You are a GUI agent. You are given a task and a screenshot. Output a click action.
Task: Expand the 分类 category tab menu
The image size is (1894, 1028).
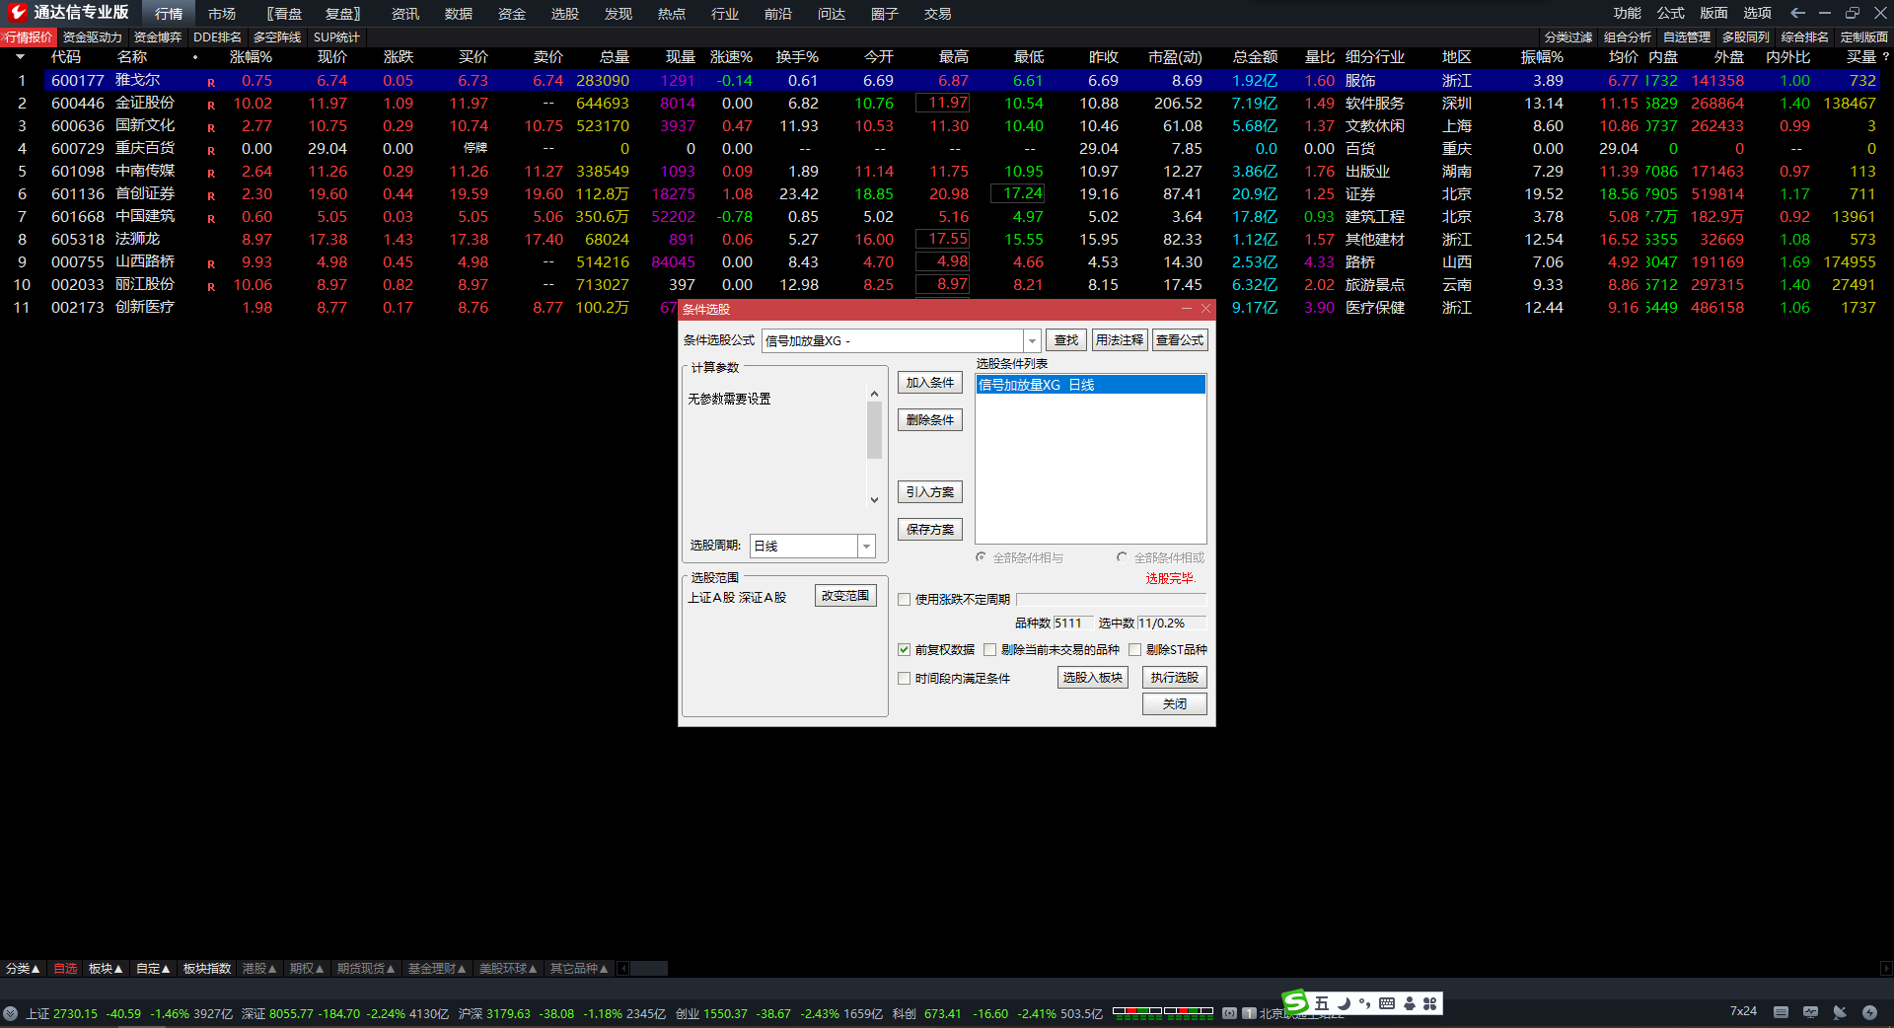[x=23, y=969]
